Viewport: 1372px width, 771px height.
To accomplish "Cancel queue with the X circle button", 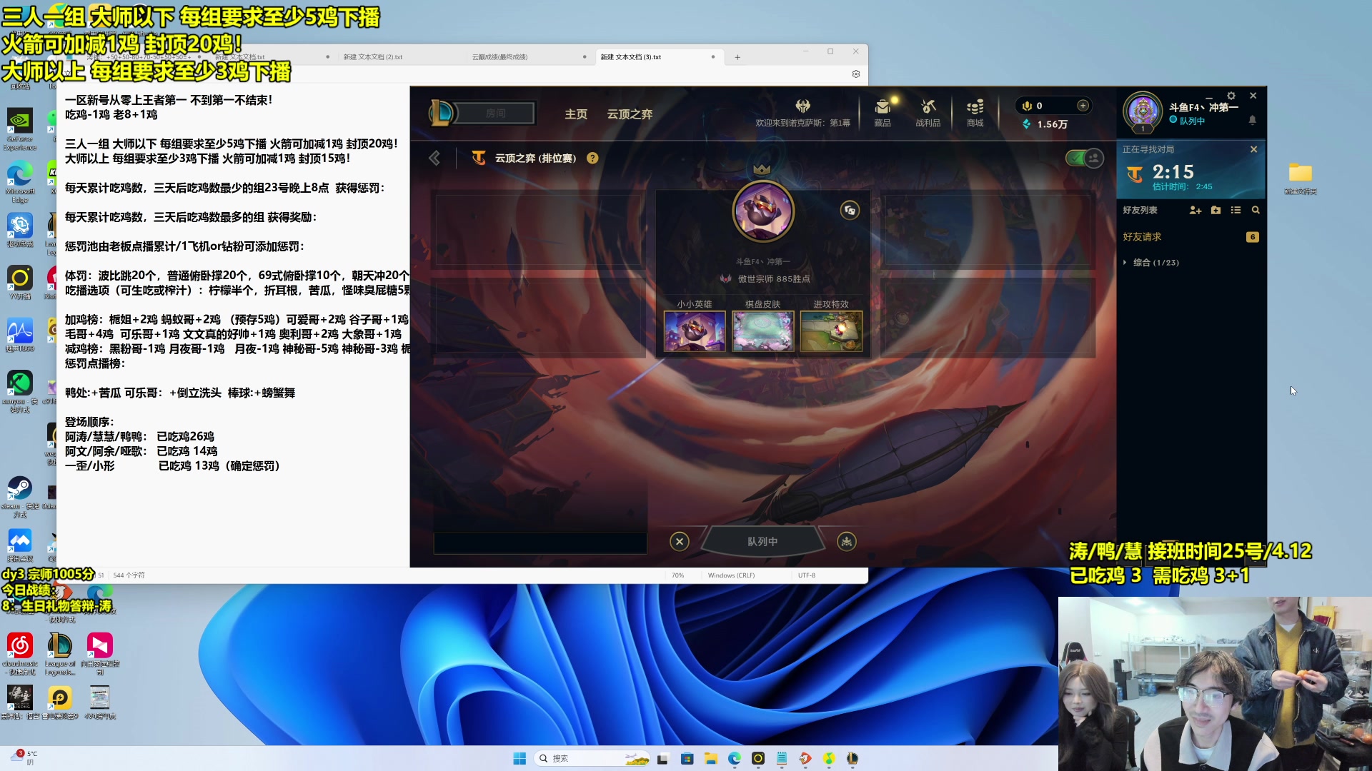I will coord(680,542).
